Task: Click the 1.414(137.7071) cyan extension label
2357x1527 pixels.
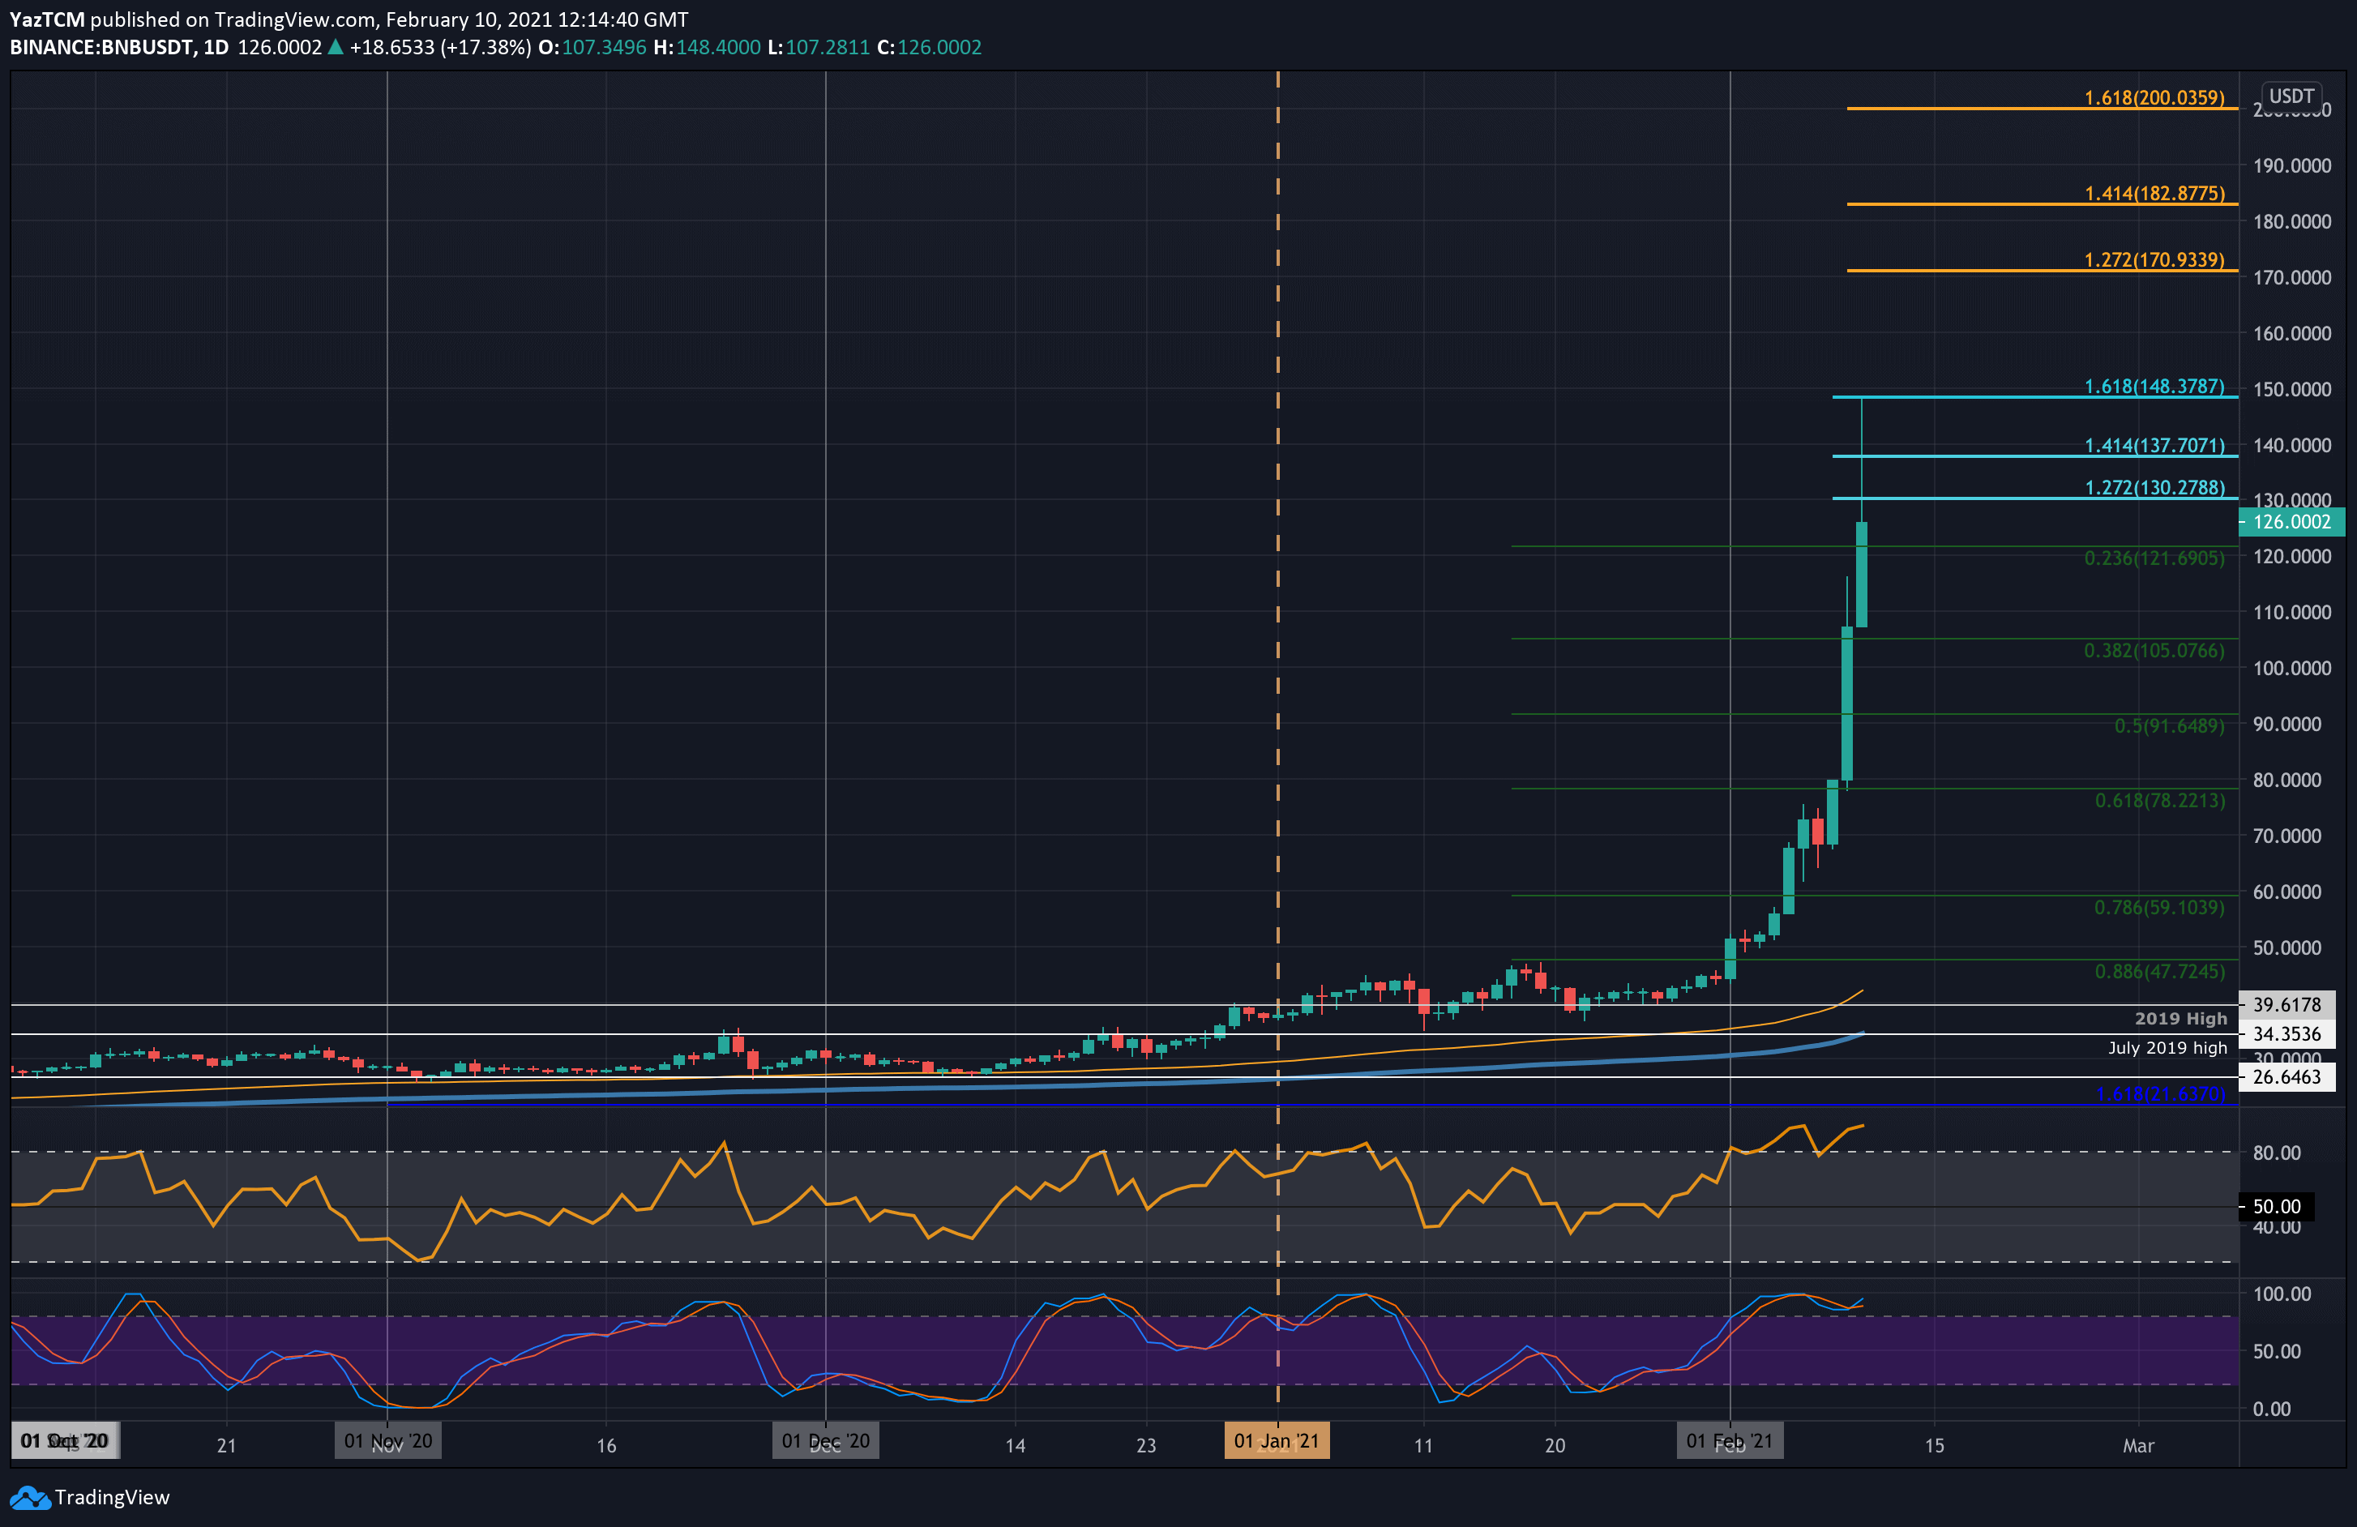Action: [x=2154, y=446]
